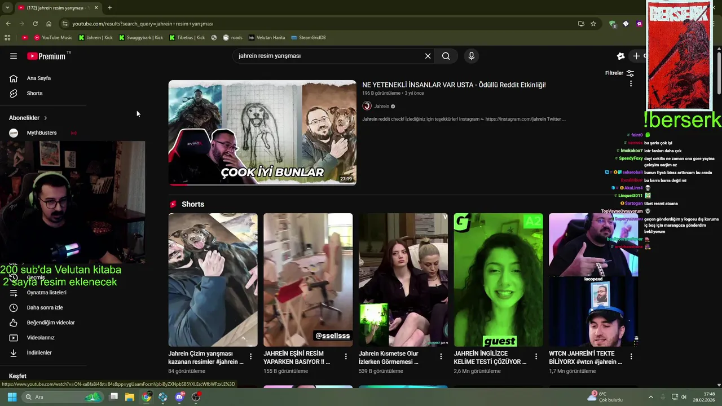The width and height of the screenshot is (722, 406).
Task: Open options menu for JAHREİN İNGİLİZCE short
Action: pyautogui.click(x=536, y=356)
